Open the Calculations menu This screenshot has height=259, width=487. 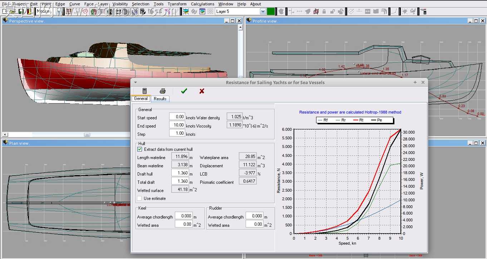pos(202,4)
